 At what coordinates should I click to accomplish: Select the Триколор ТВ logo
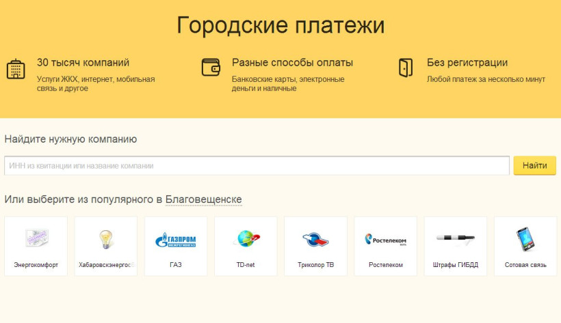tap(315, 238)
